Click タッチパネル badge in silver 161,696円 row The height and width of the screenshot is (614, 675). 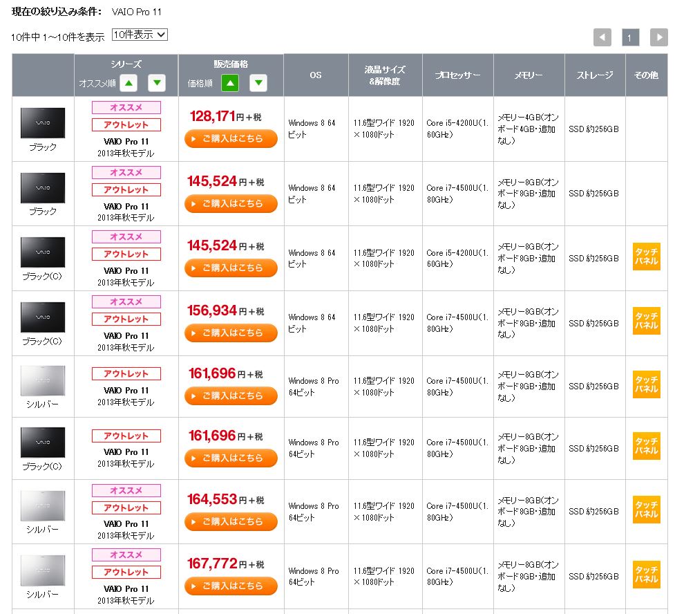click(x=646, y=384)
